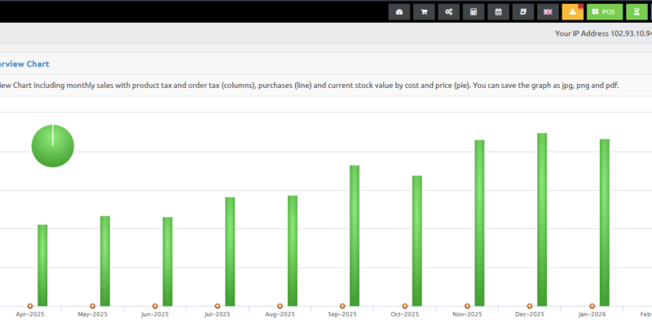Click Jun-2025 purchases line marker
This screenshot has height=326, width=652.
(155, 306)
